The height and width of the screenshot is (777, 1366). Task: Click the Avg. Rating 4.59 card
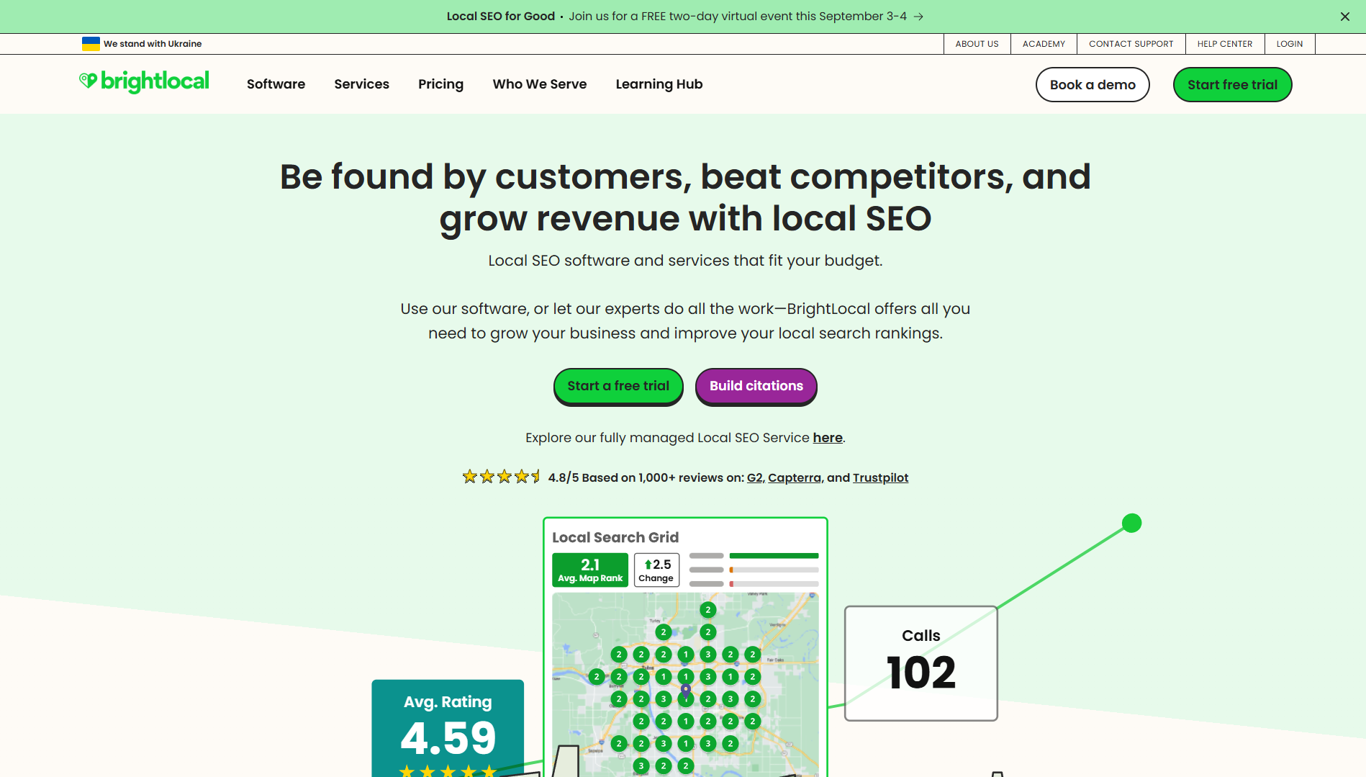click(x=448, y=728)
